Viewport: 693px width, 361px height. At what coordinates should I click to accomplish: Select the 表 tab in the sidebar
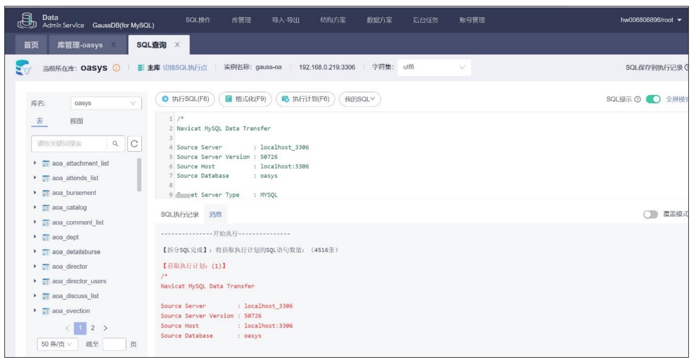pyautogui.click(x=40, y=122)
